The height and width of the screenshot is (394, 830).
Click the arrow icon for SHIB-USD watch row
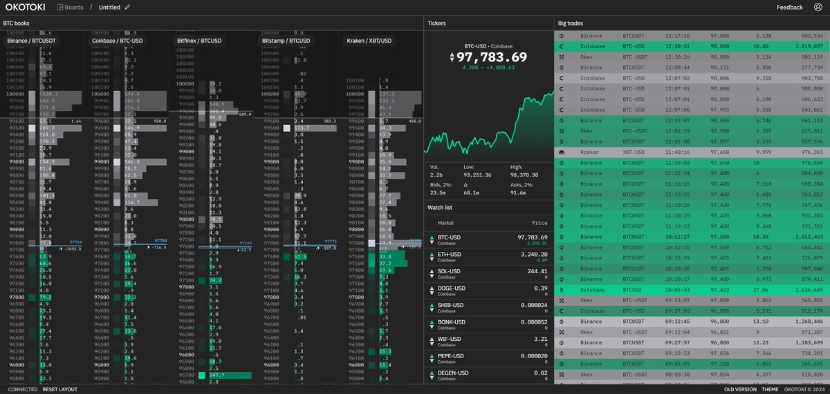tap(432, 307)
